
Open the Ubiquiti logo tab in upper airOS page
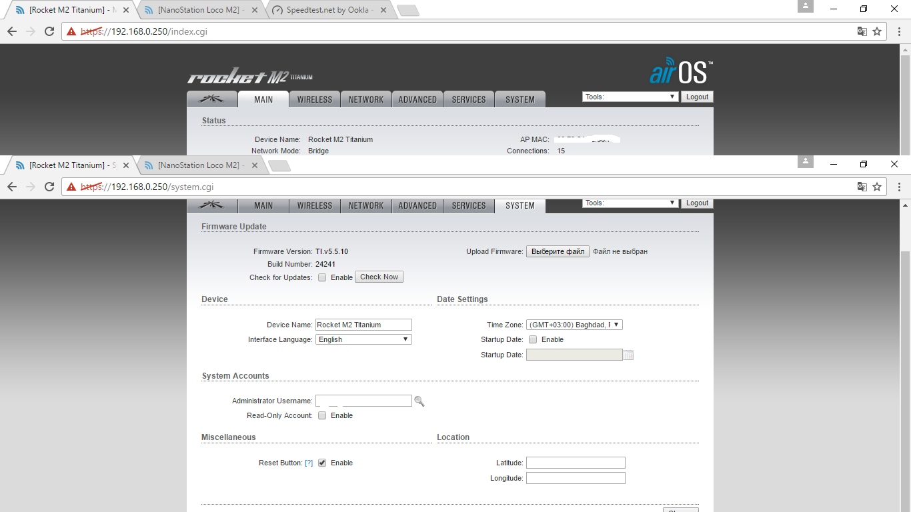(x=212, y=99)
